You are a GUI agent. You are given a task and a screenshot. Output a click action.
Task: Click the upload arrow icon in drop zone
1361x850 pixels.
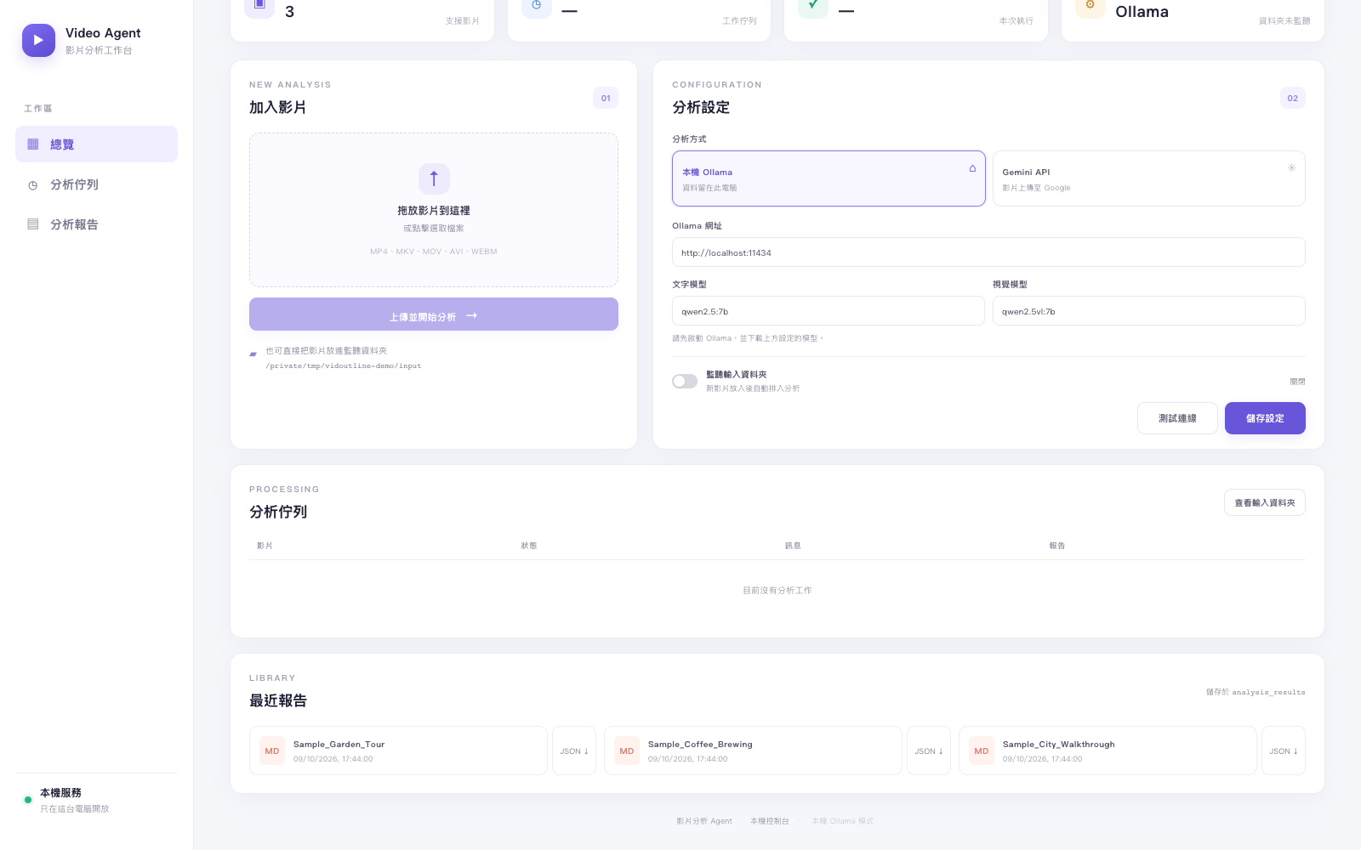[434, 178]
